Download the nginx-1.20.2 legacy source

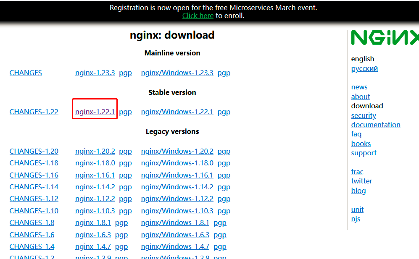95,151
